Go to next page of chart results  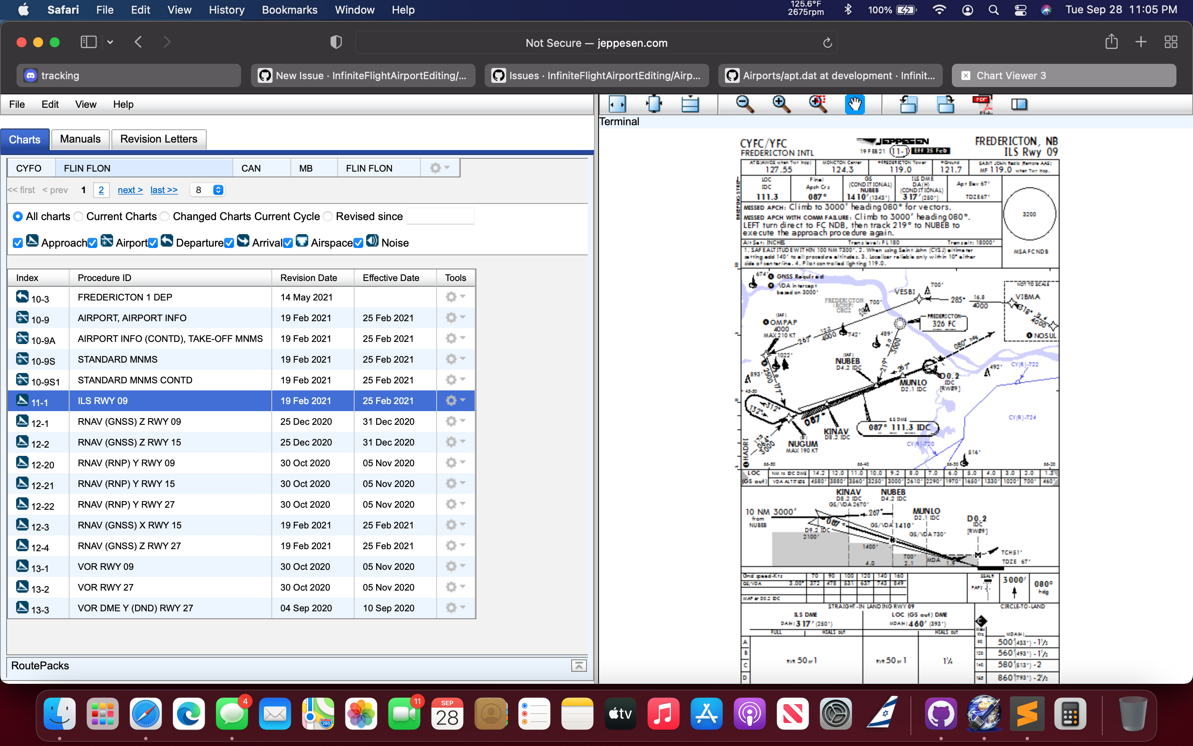click(x=130, y=190)
